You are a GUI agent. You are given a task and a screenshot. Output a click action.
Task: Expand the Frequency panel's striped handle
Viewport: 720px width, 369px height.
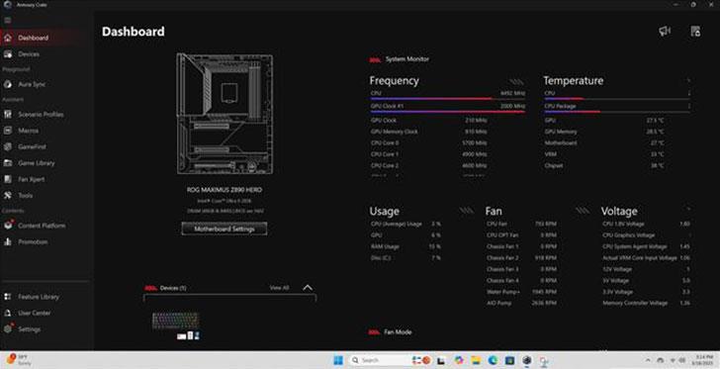(517, 82)
